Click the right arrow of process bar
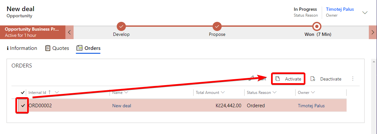 coord(373,32)
